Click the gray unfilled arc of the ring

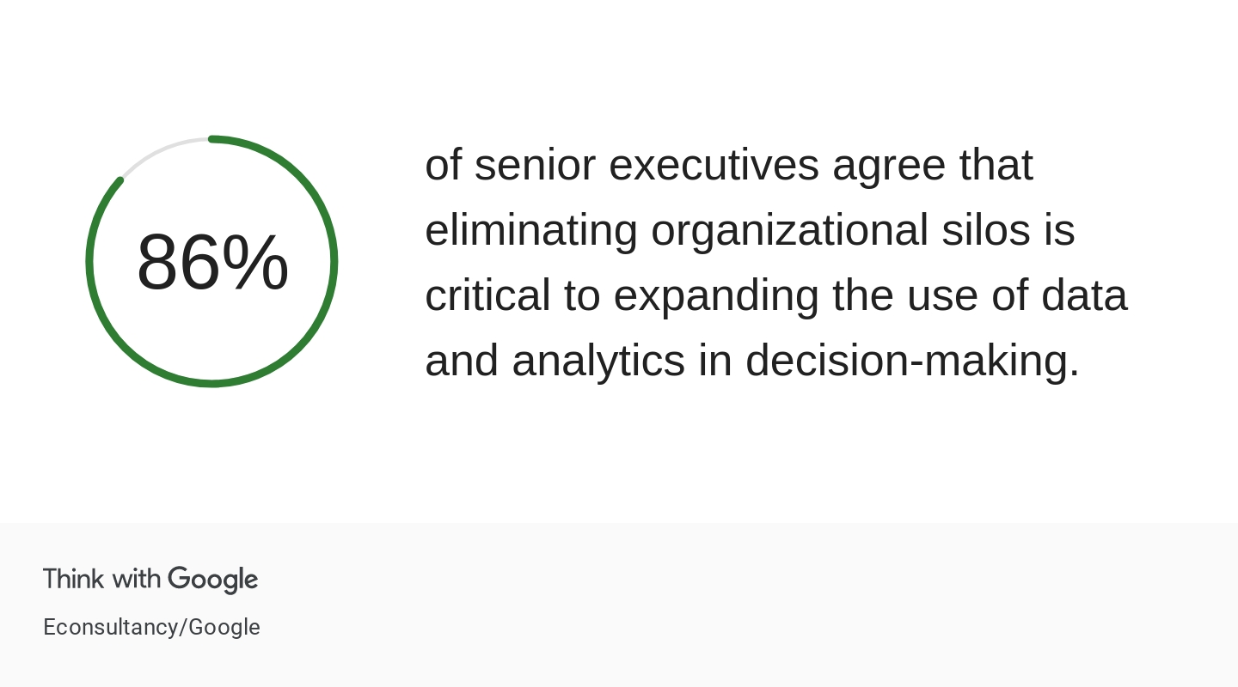pos(161,149)
